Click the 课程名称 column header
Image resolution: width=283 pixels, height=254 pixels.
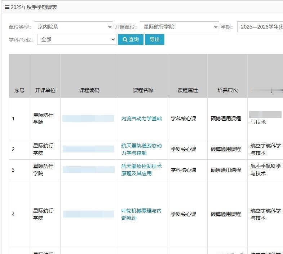(143, 90)
